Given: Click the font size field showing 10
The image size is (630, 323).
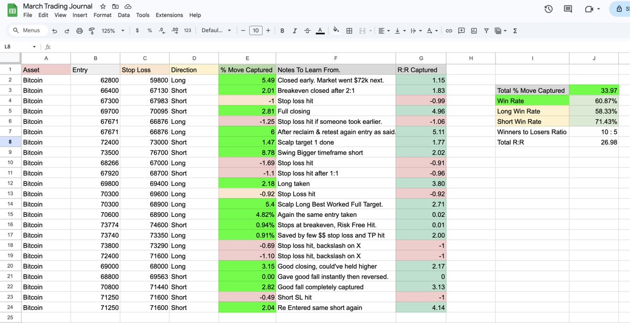Looking at the screenshot, I should pos(255,30).
